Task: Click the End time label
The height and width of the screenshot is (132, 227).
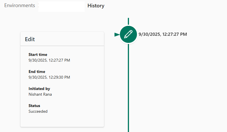Action: point(37,72)
